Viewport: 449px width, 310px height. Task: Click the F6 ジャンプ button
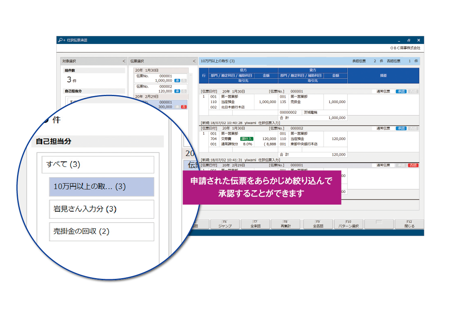225,224
